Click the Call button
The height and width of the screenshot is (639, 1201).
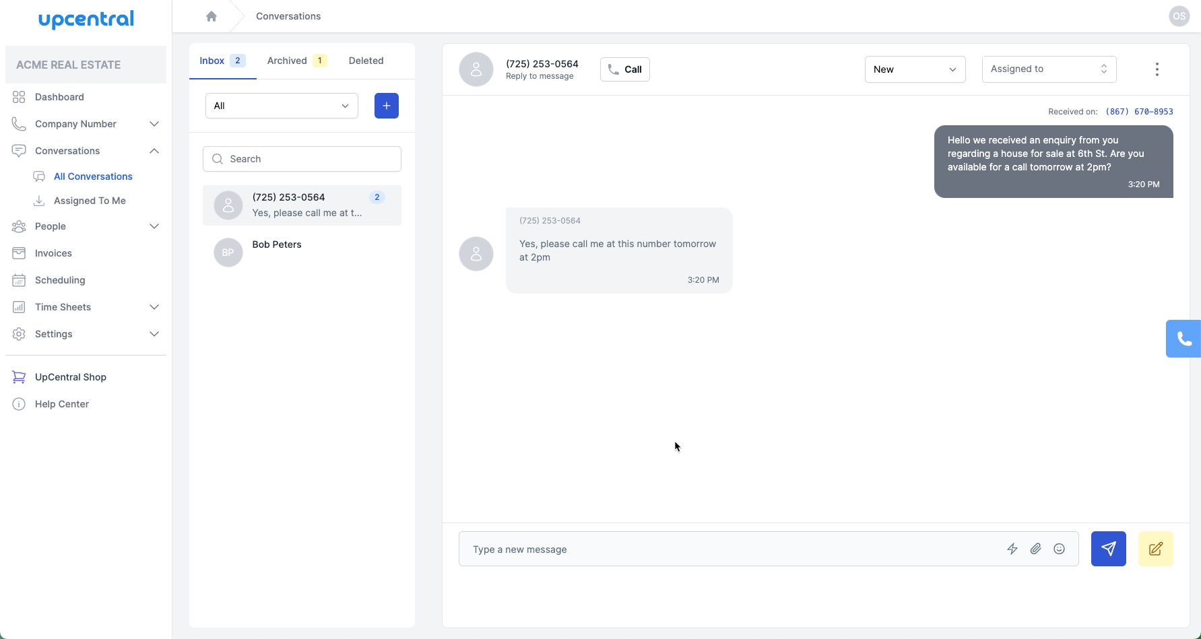(624, 69)
